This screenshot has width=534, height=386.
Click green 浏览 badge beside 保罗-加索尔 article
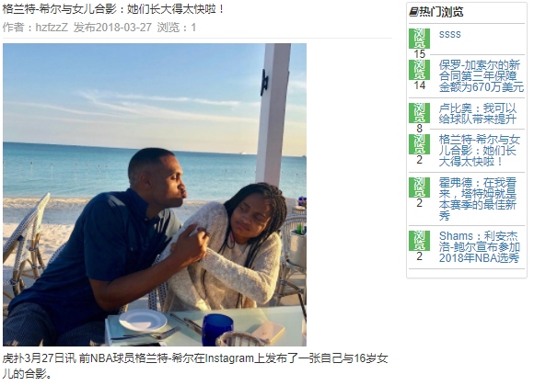coord(419,70)
